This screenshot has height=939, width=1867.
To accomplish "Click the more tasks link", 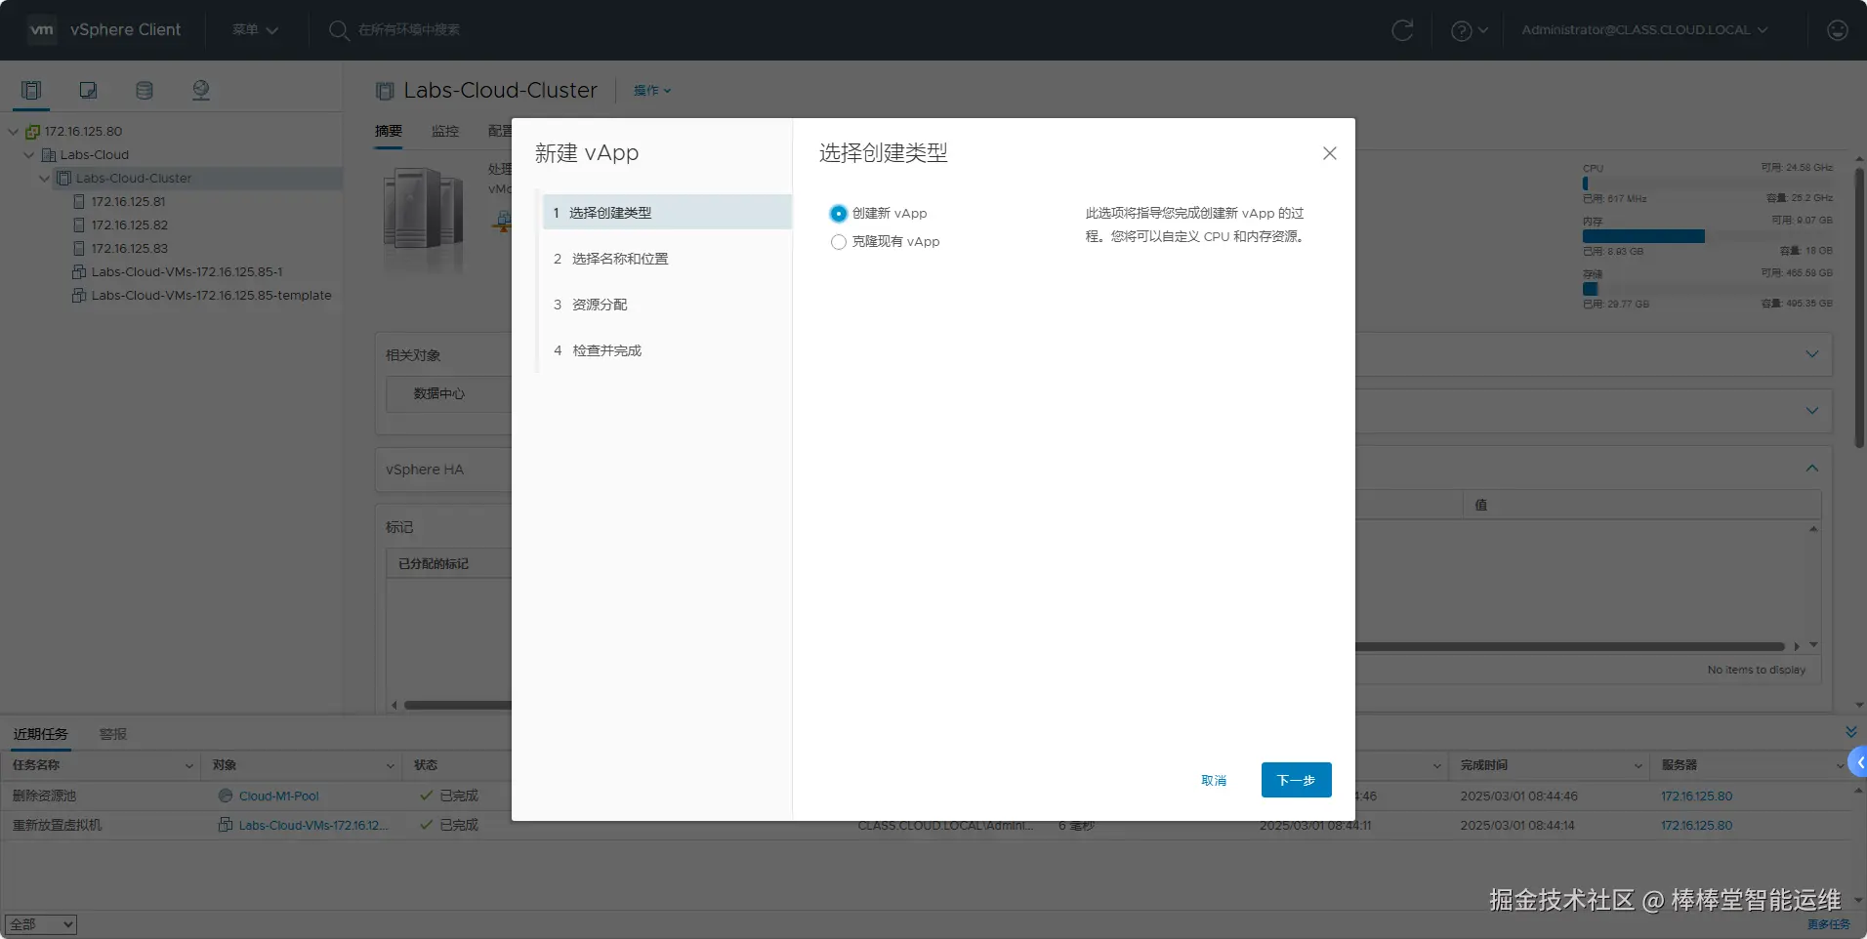I will [1828, 924].
